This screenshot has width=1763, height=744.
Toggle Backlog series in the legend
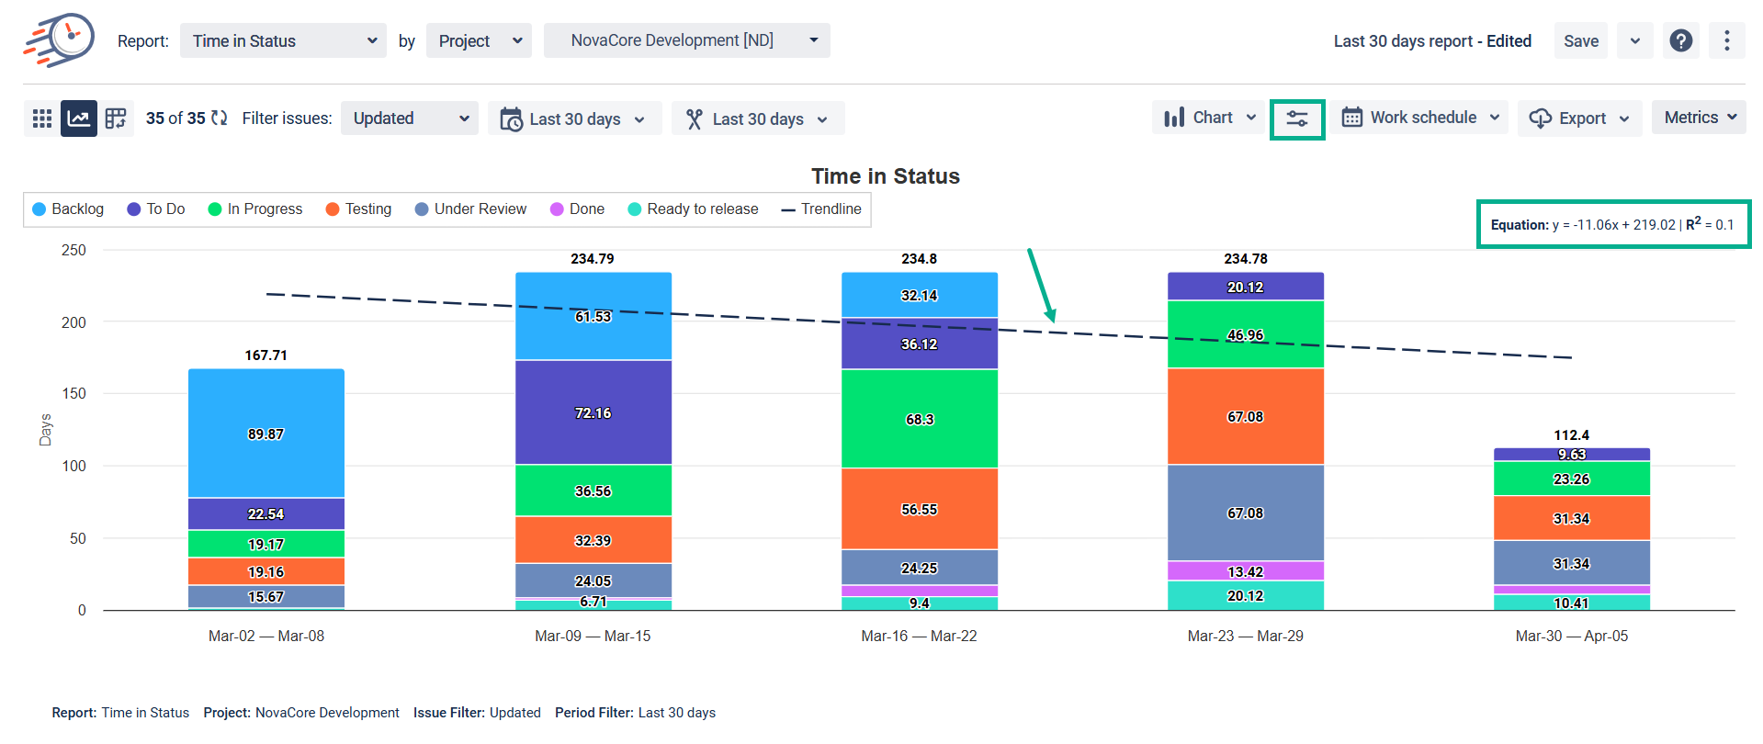(68, 209)
